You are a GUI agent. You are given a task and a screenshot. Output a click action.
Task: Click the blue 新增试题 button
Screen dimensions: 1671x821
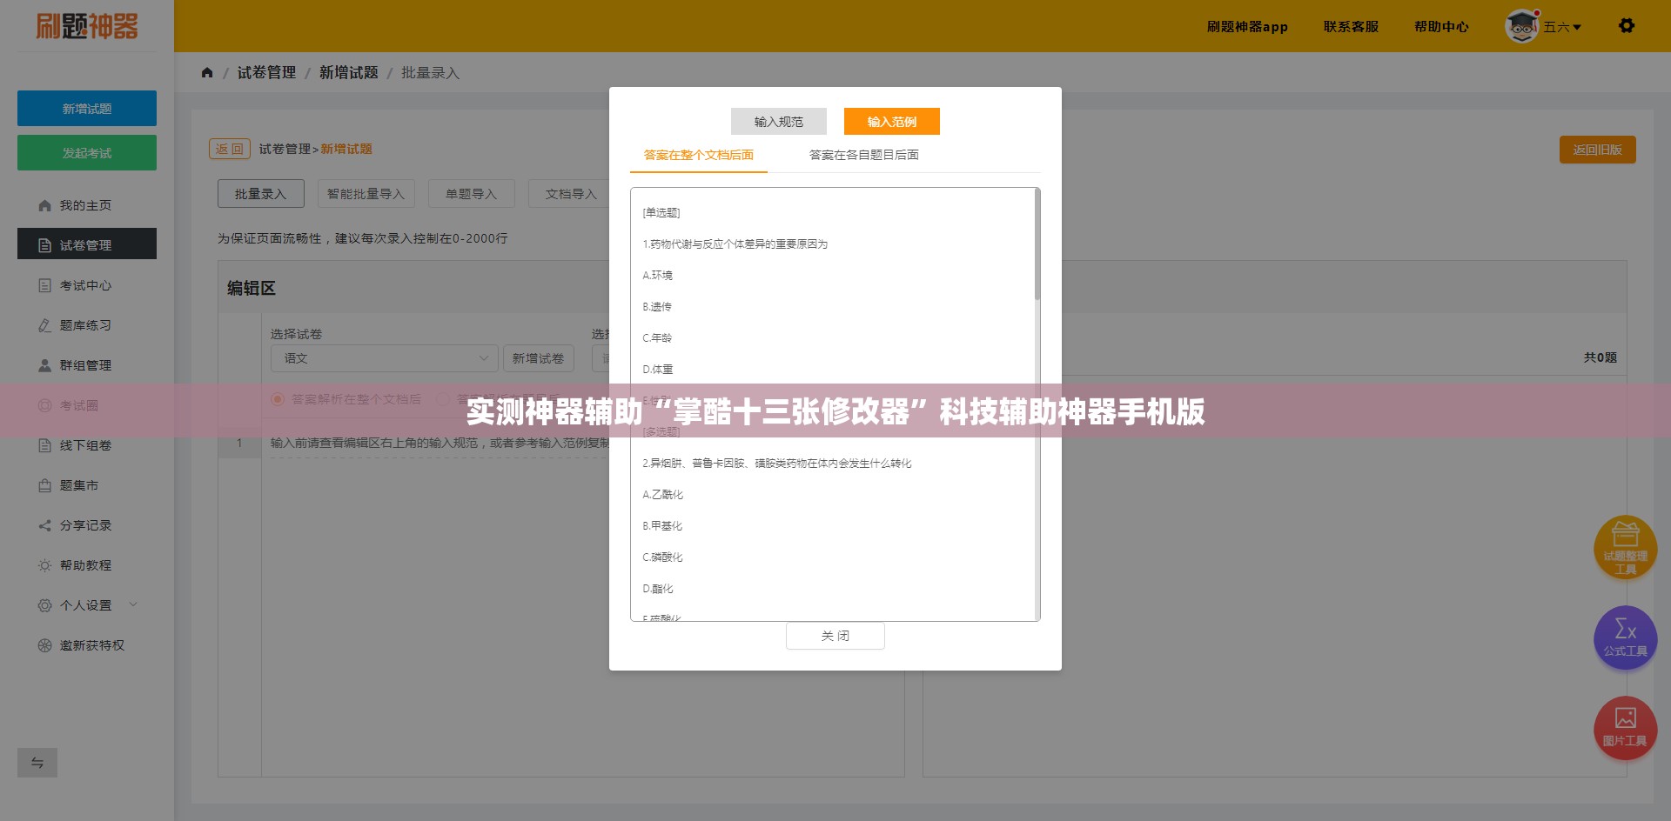tap(87, 109)
